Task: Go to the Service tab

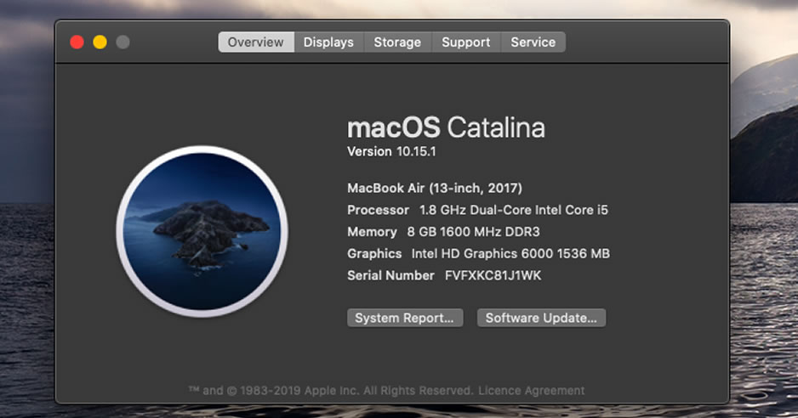Action: pos(533,42)
